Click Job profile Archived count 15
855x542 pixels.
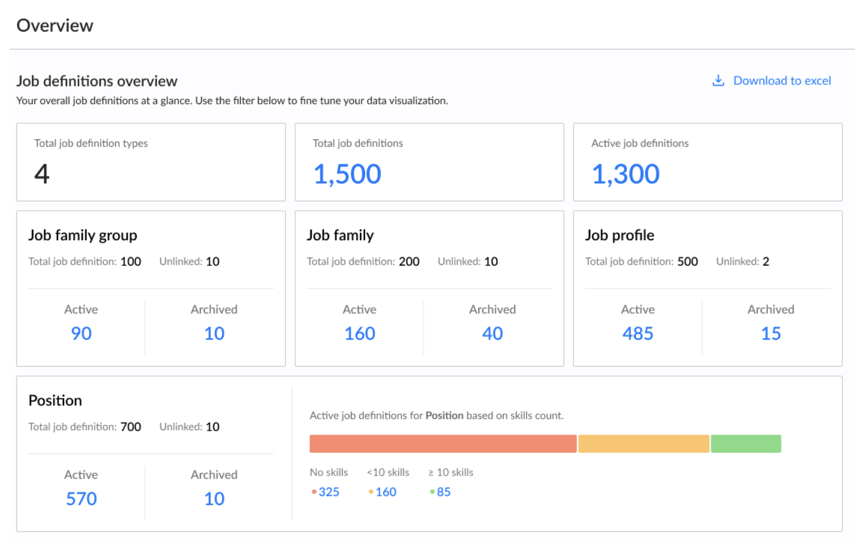click(771, 333)
